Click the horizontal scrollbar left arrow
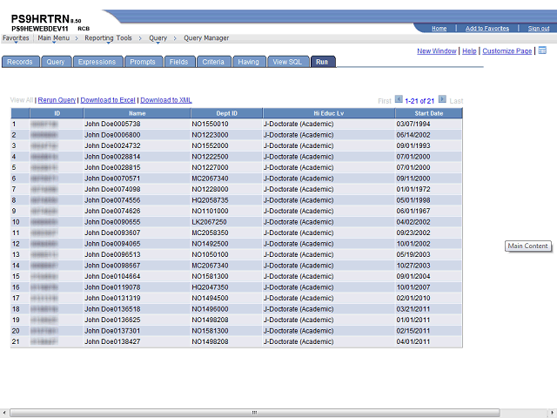Screen dimensions: 557x418 pos(4,412)
